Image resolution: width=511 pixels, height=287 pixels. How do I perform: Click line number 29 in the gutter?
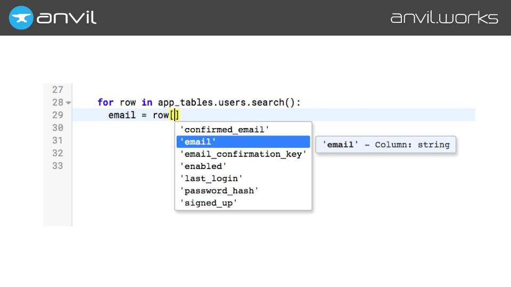57,115
